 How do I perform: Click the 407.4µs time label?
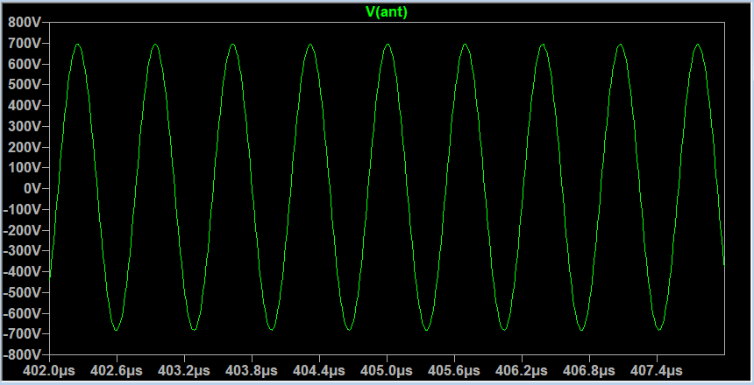click(657, 371)
